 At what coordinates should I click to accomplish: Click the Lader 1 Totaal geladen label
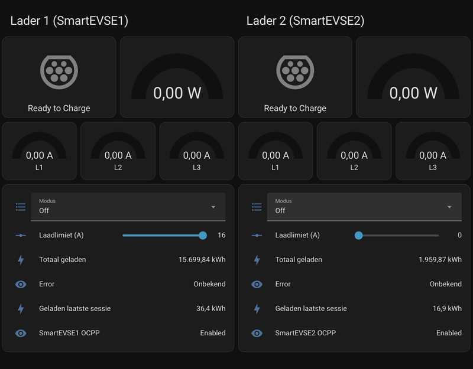[x=63, y=260]
